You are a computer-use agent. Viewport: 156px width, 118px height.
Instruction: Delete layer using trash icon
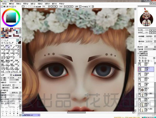coord(148,61)
